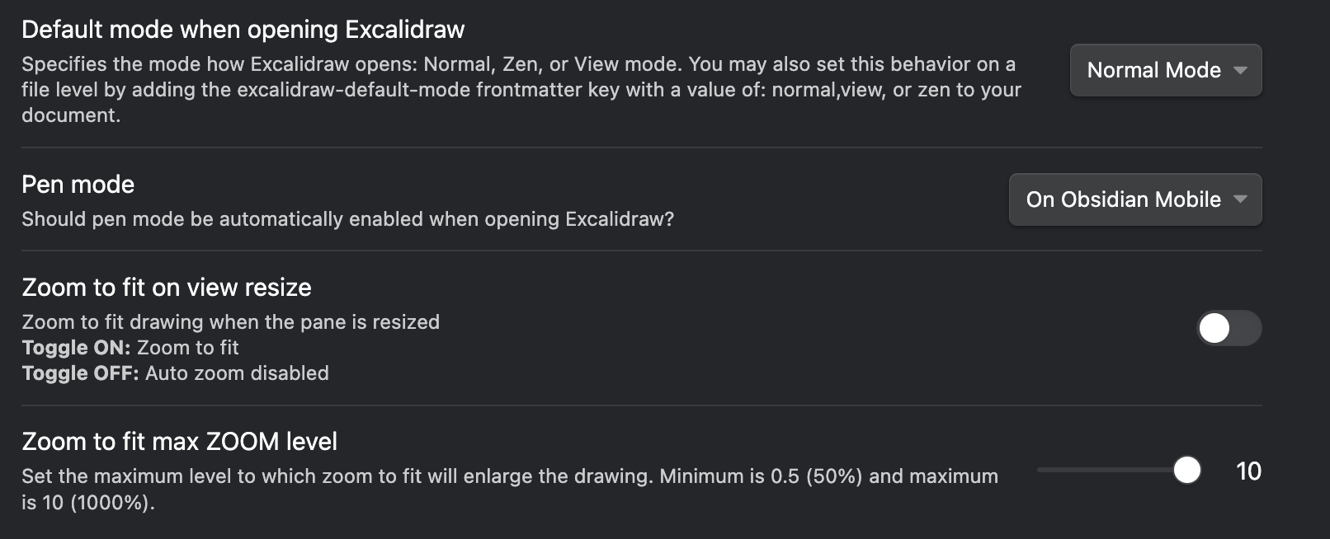
Task: Open the default mode dropdown showing "Normal Mode"
Action: pyautogui.click(x=1164, y=70)
